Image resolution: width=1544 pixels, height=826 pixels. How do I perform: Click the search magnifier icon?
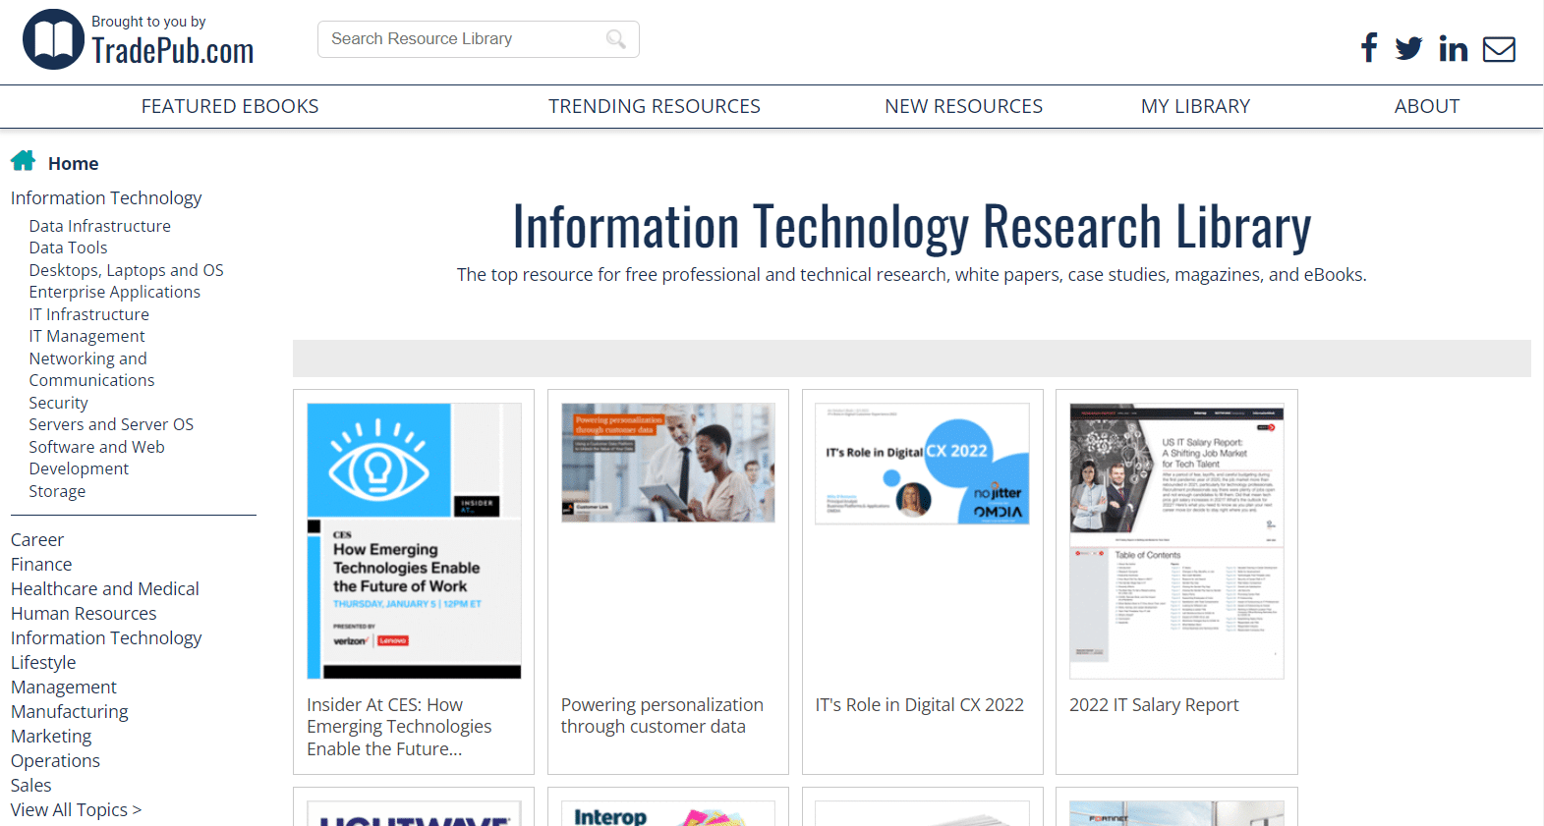point(616,39)
